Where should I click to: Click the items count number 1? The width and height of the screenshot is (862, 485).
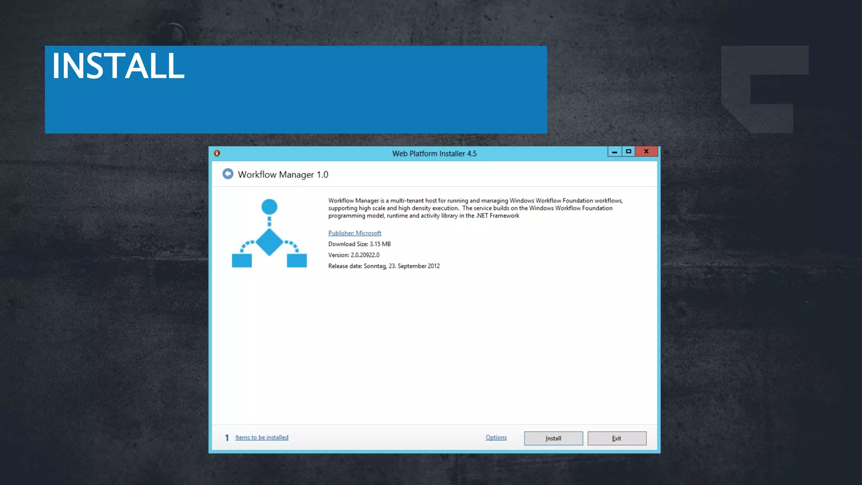click(x=227, y=438)
